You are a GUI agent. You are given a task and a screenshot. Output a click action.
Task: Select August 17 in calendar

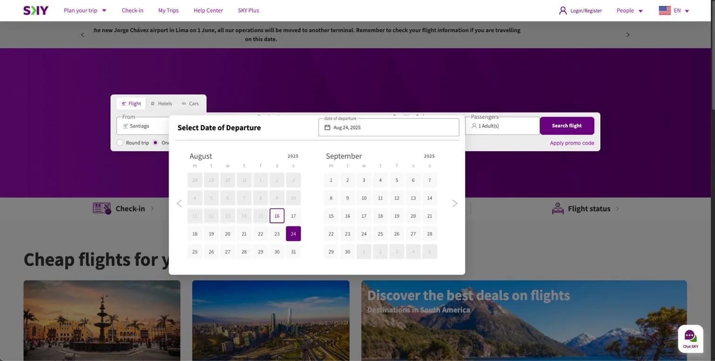(x=293, y=216)
